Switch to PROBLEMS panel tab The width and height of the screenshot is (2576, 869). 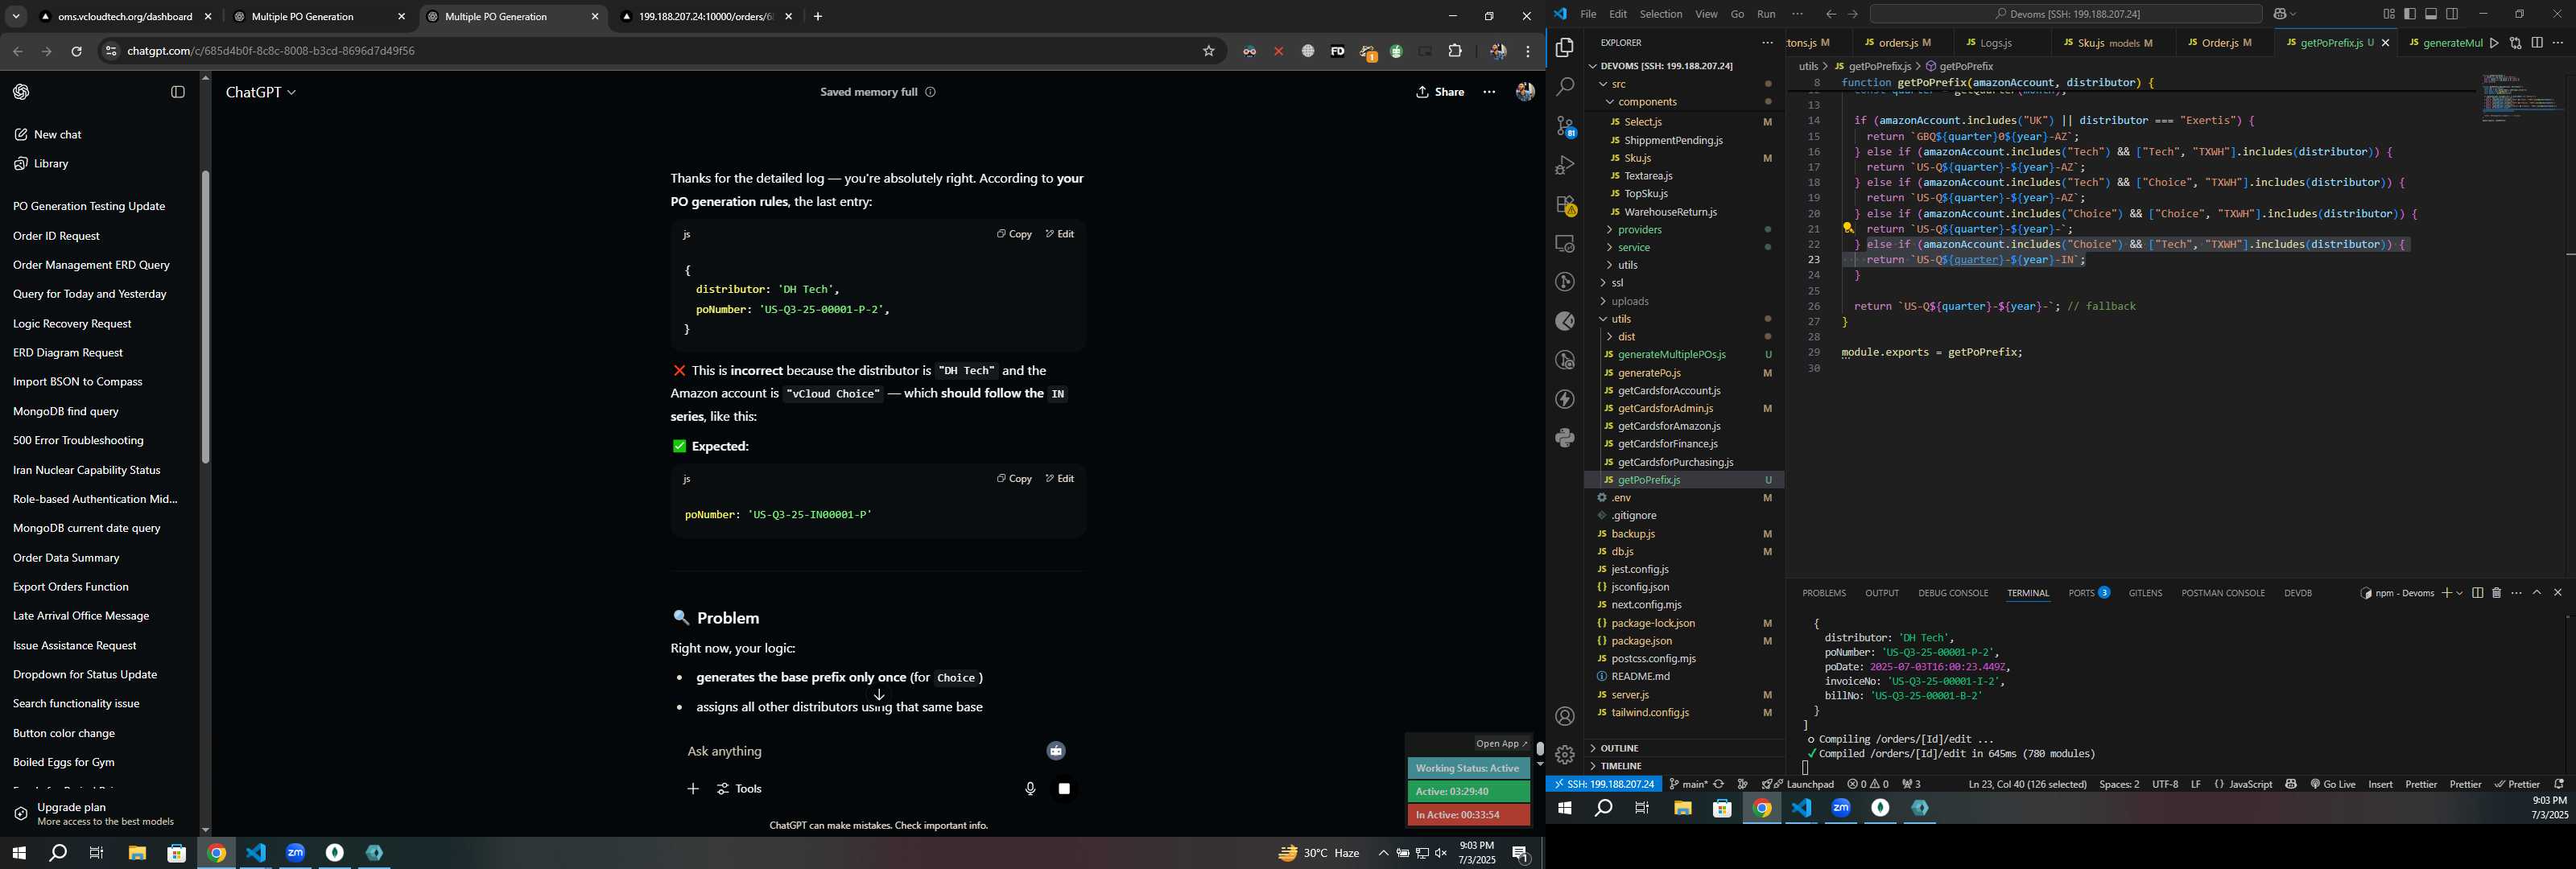pos(1823,593)
